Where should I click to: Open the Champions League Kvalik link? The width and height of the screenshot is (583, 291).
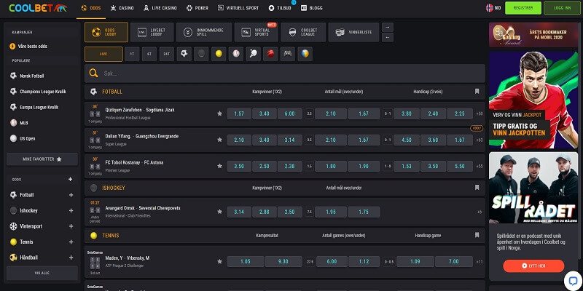[x=38, y=92]
